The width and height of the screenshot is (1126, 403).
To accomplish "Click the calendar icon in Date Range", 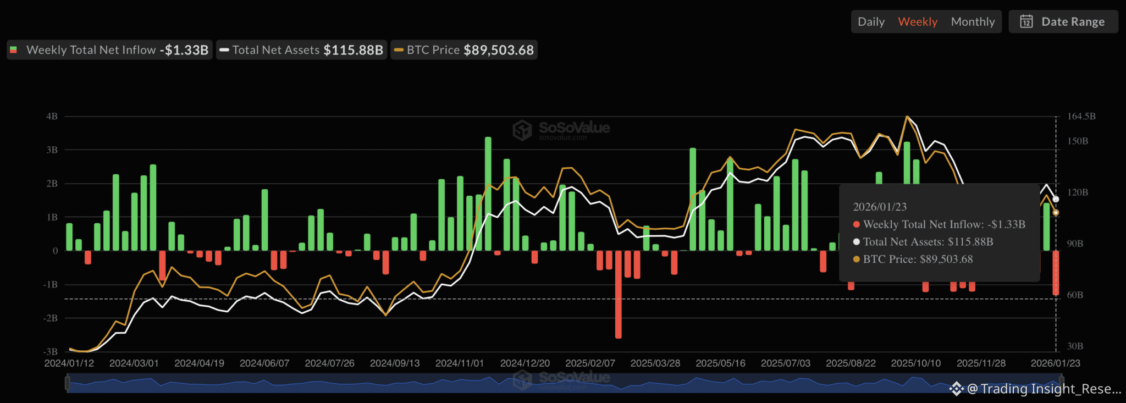I will (x=1026, y=21).
